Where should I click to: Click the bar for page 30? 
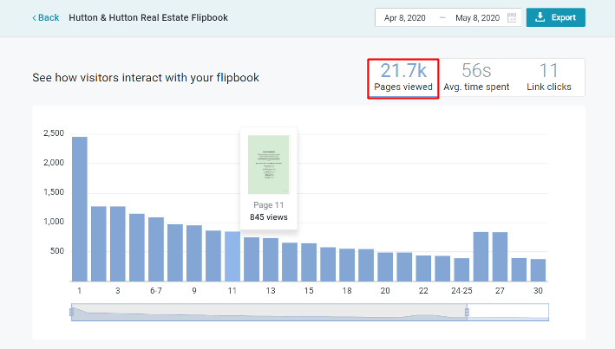(538, 270)
